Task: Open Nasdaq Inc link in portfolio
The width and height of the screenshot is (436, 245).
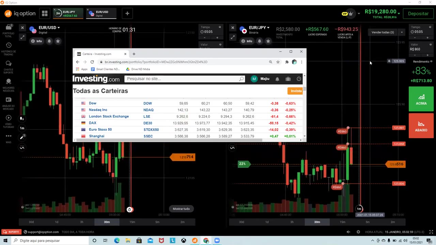Action: [98, 110]
